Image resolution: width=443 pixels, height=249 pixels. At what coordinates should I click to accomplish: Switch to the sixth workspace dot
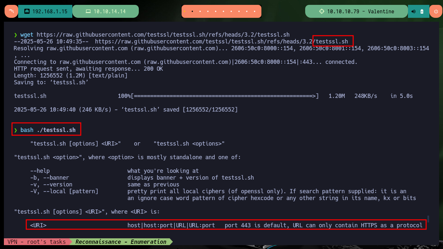pyautogui.click(x=224, y=11)
